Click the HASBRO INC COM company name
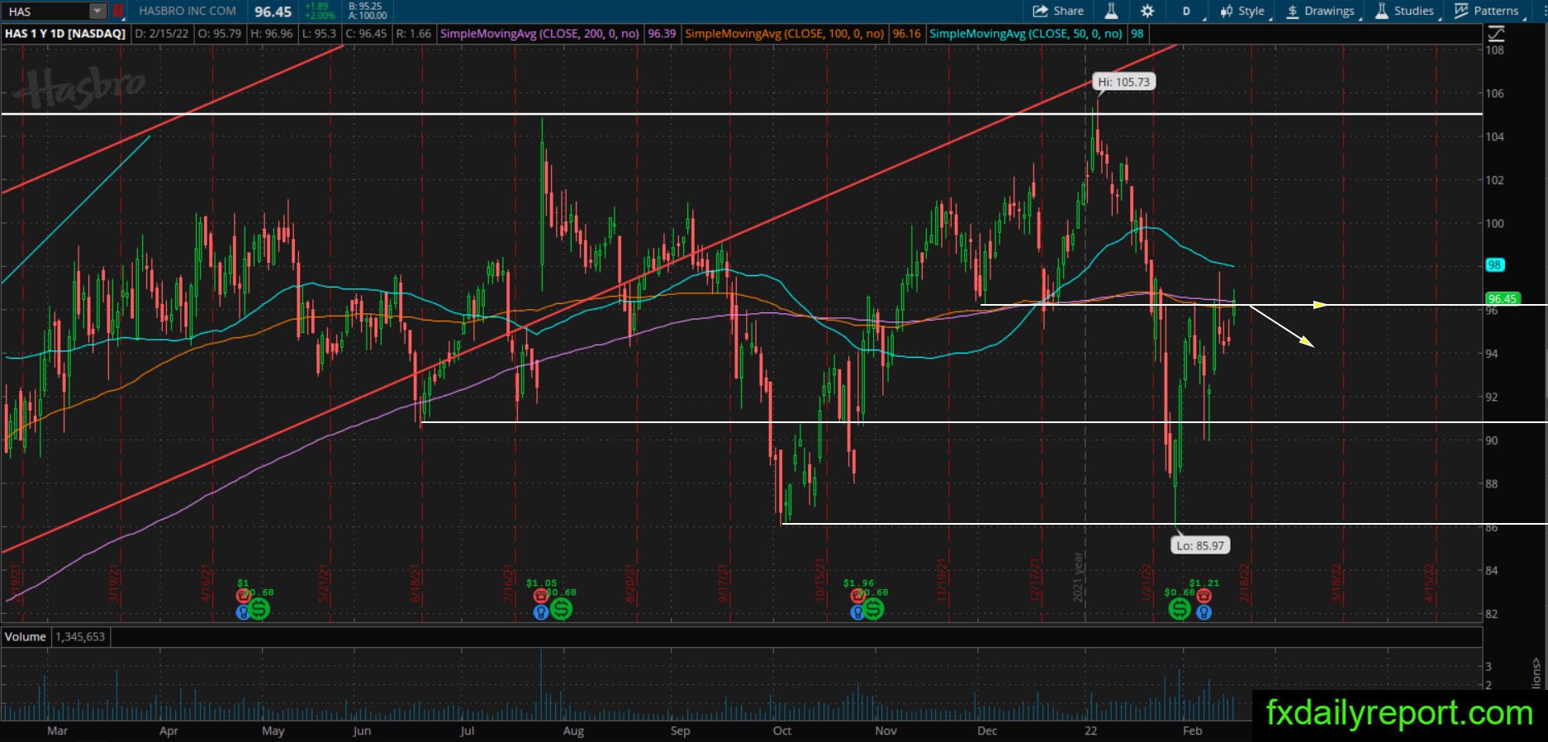The image size is (1548, 742). pos(188,11)
